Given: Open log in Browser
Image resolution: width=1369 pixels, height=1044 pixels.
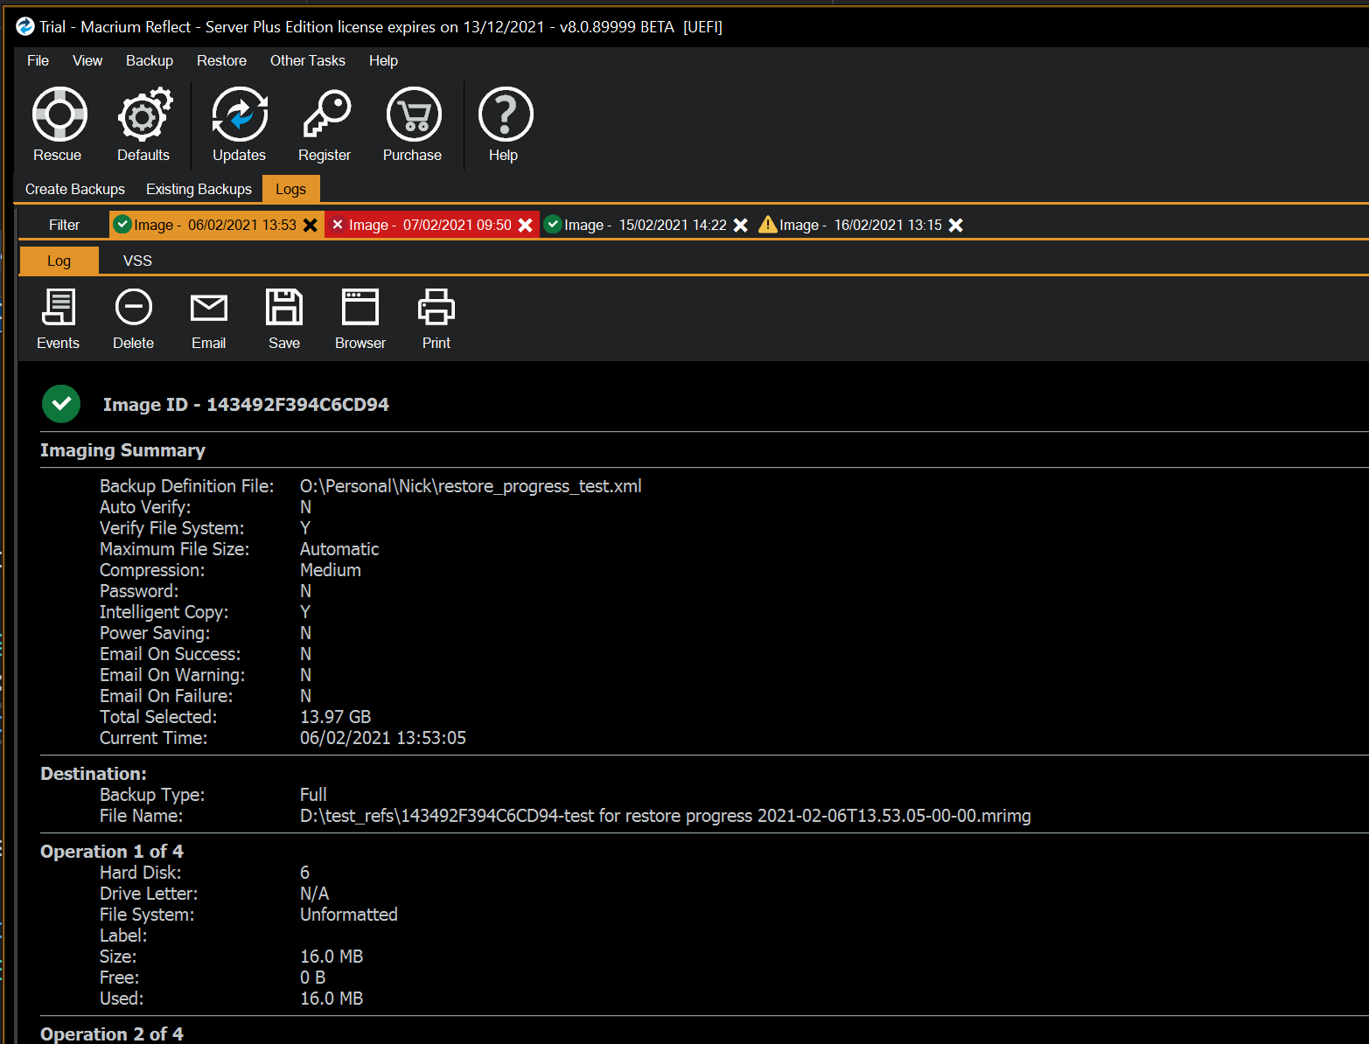Looking at the screenshot, I should coord(360,318).
